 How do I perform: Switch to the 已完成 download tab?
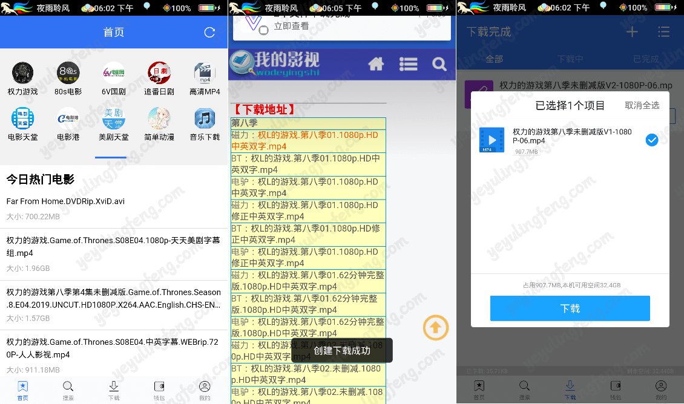[646, 59]
